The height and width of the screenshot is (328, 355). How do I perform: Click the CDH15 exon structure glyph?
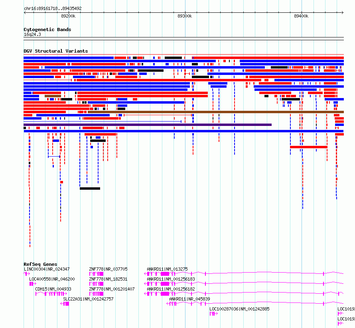coord(51,294)
